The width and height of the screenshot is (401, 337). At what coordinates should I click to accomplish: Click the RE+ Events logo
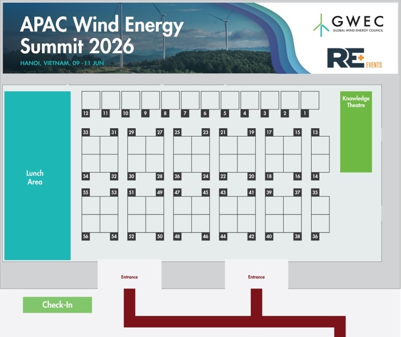pos(355,59)
